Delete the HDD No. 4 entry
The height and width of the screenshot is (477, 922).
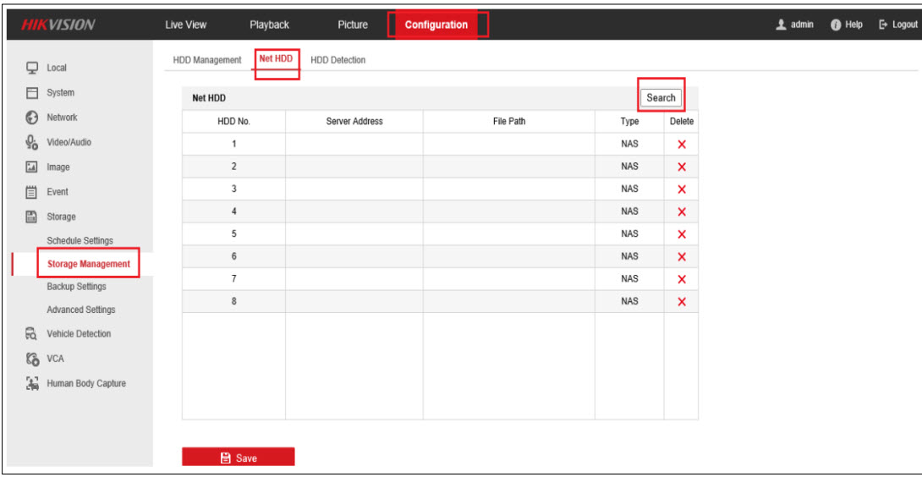click(x=681, y=212)
